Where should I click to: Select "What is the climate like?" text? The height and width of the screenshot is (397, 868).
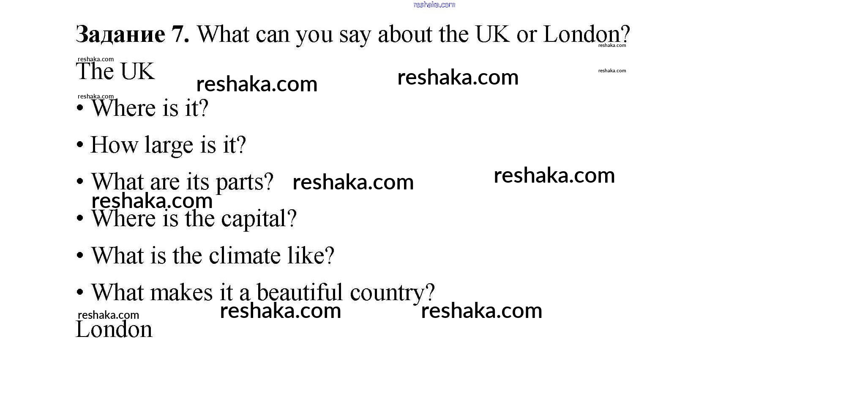(213, 256)
